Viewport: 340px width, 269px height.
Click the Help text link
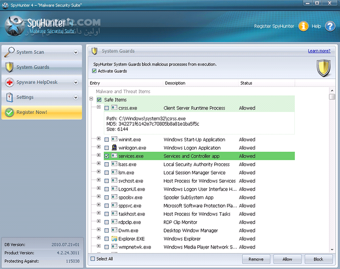(316, 26)
